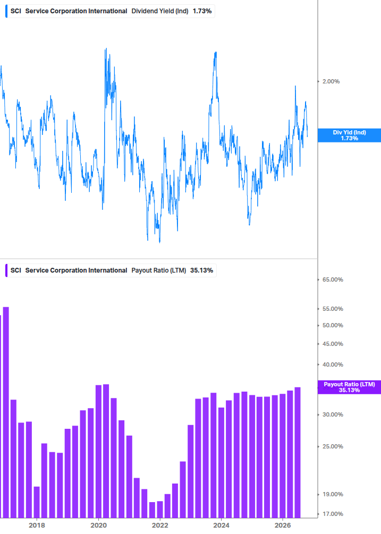
Task: Click the tallest payout ratio bar near 55%
Action: tap(6, 412)
